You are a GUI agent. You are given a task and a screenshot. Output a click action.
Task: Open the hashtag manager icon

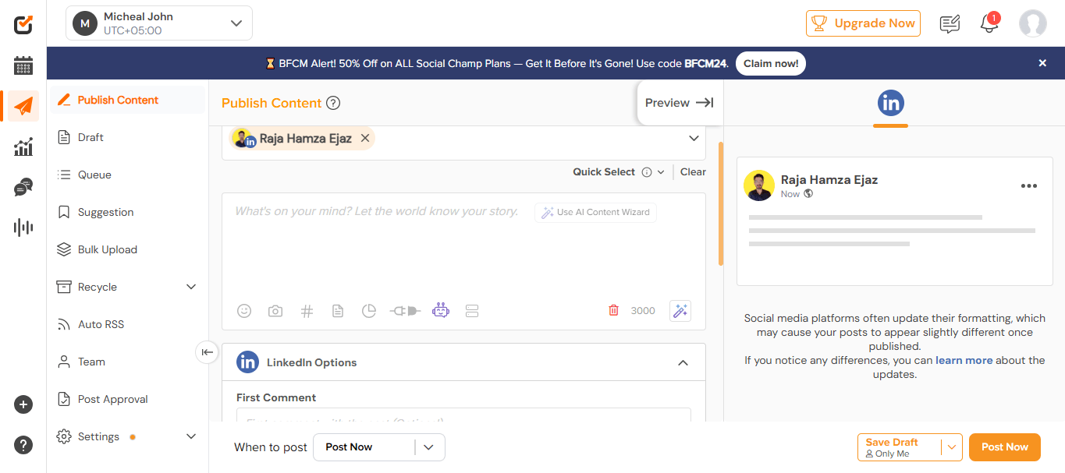pos(307,311)
